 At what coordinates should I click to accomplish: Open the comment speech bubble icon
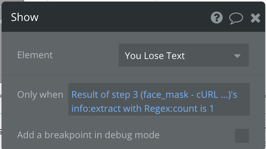coord(236,18)
